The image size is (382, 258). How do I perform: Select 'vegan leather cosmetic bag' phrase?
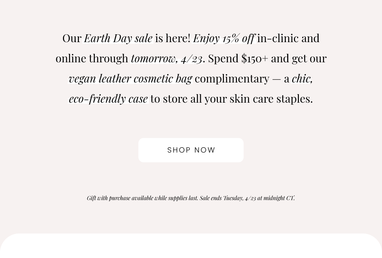(130, 79)
